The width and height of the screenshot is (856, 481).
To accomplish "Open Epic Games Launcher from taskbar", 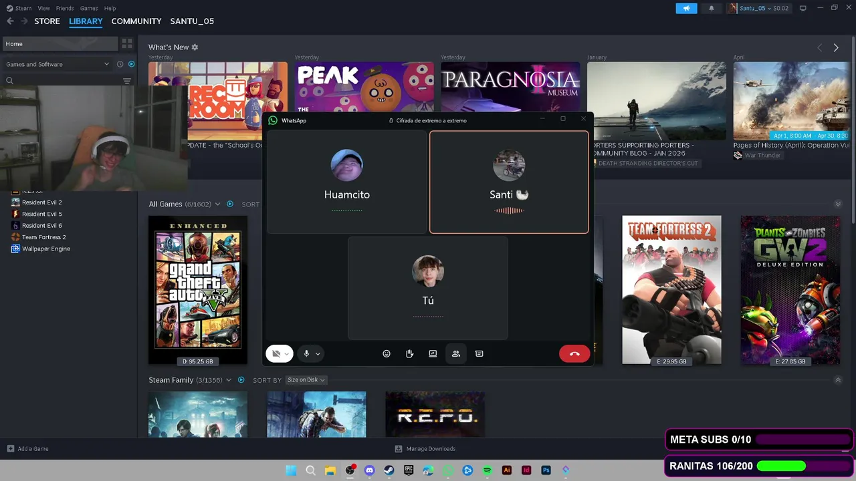I will [409, 470].
